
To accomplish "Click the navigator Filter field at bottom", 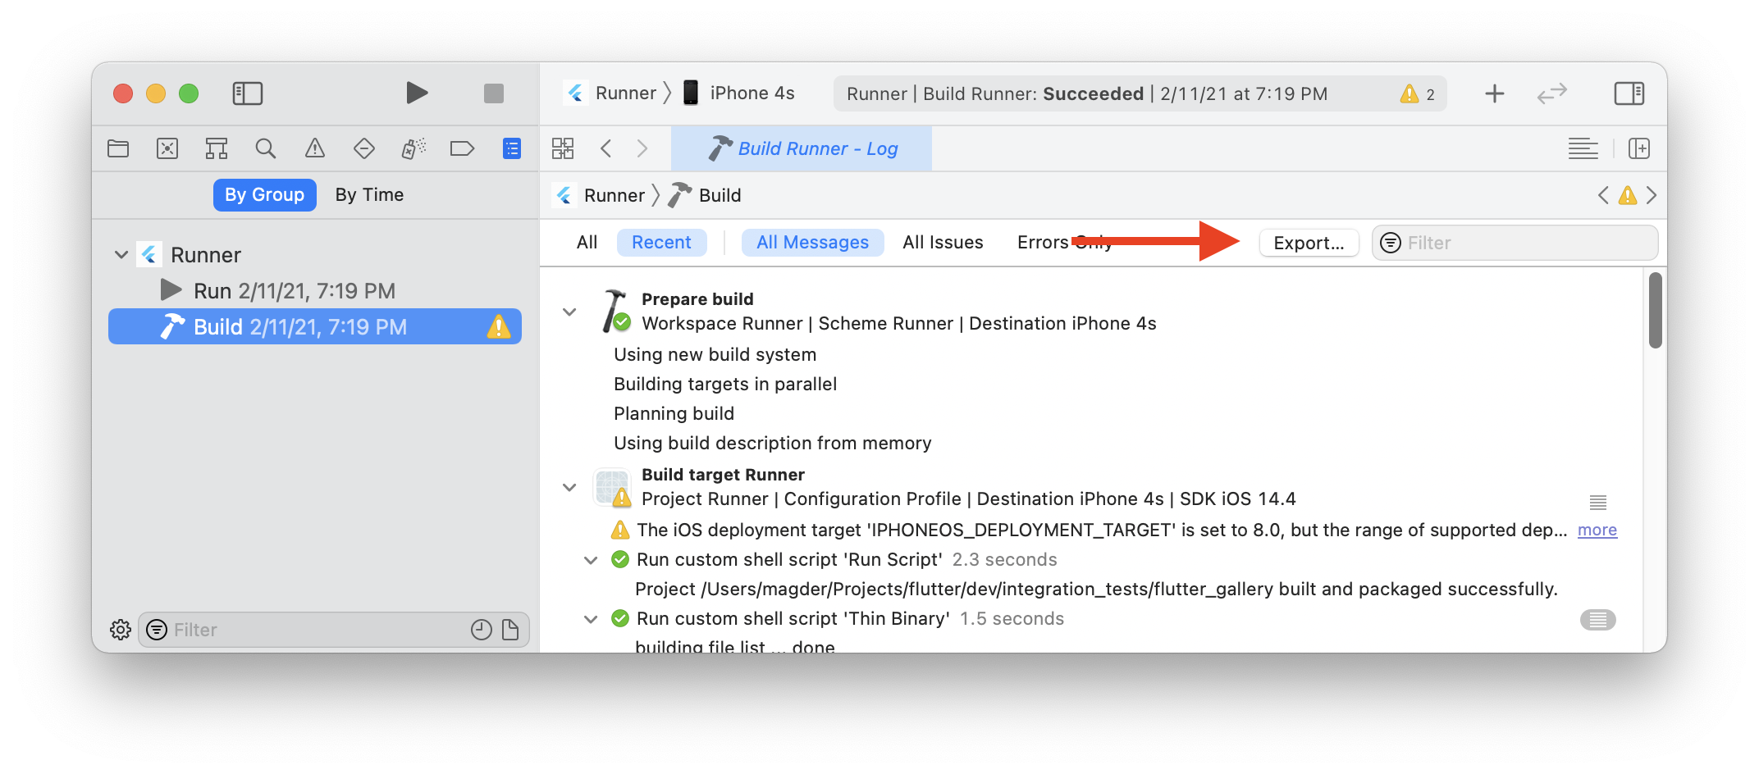I will coord(334,630).
